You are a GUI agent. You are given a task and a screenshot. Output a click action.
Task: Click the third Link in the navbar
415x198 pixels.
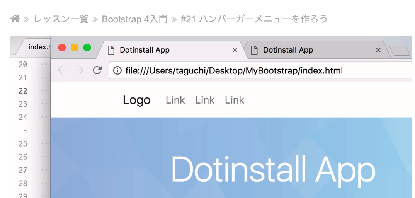(x=235, y=100)
